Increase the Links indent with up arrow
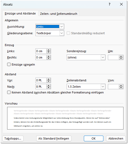Screen dimensions: 128x144 pos(49,50)
